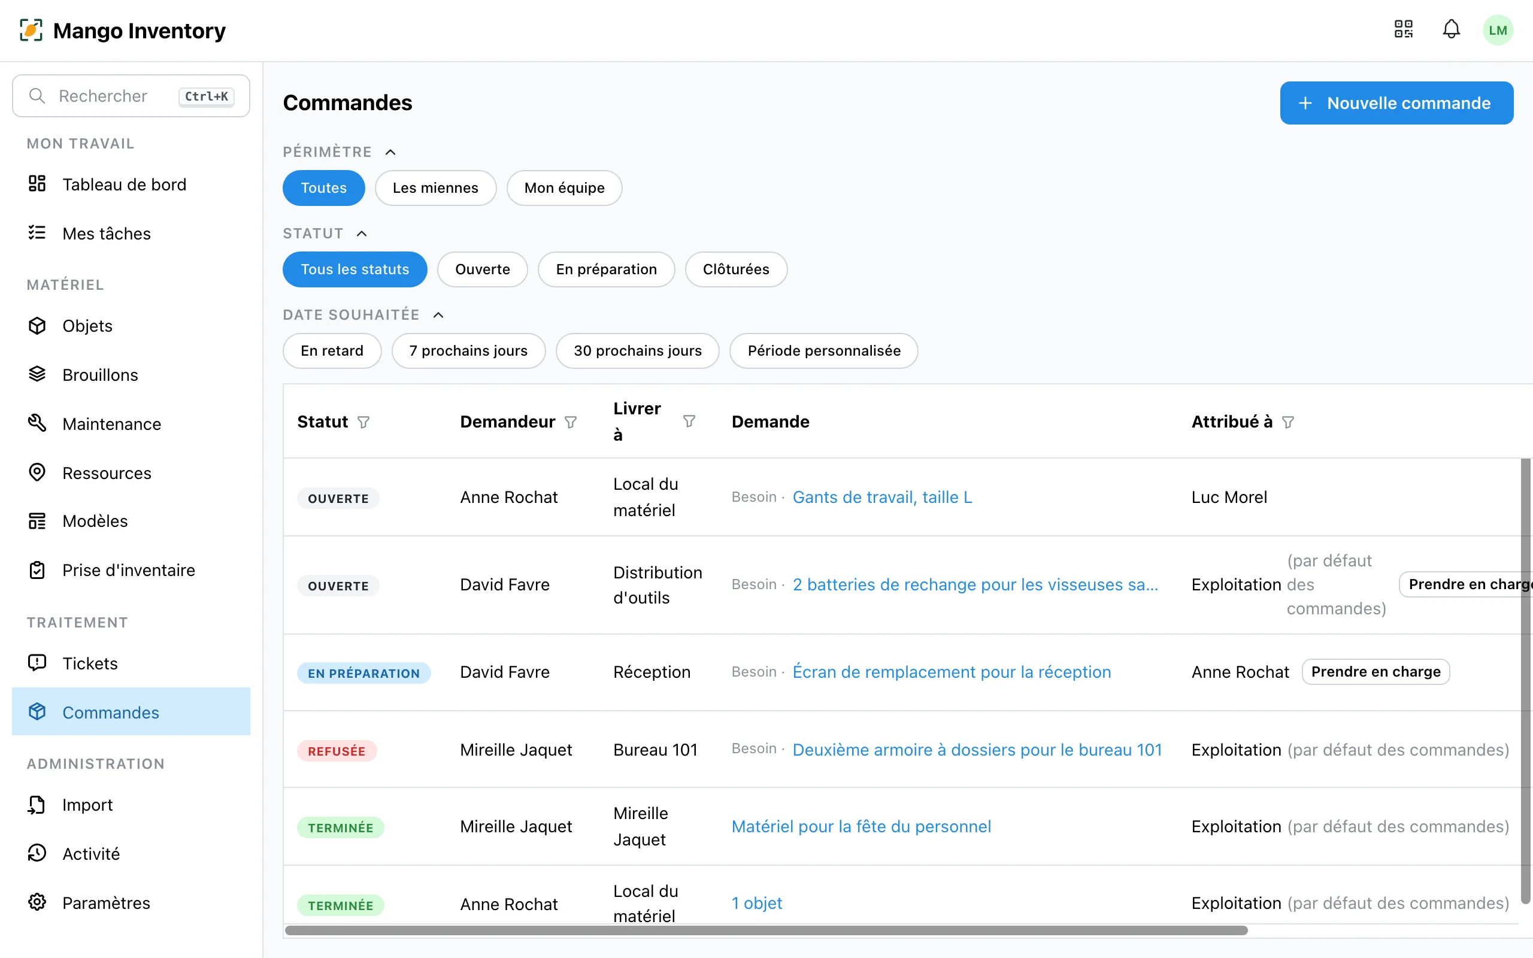Collapse the Statut filter section
This screenshot has width=1533, height=958.
(x=362, y=234)
